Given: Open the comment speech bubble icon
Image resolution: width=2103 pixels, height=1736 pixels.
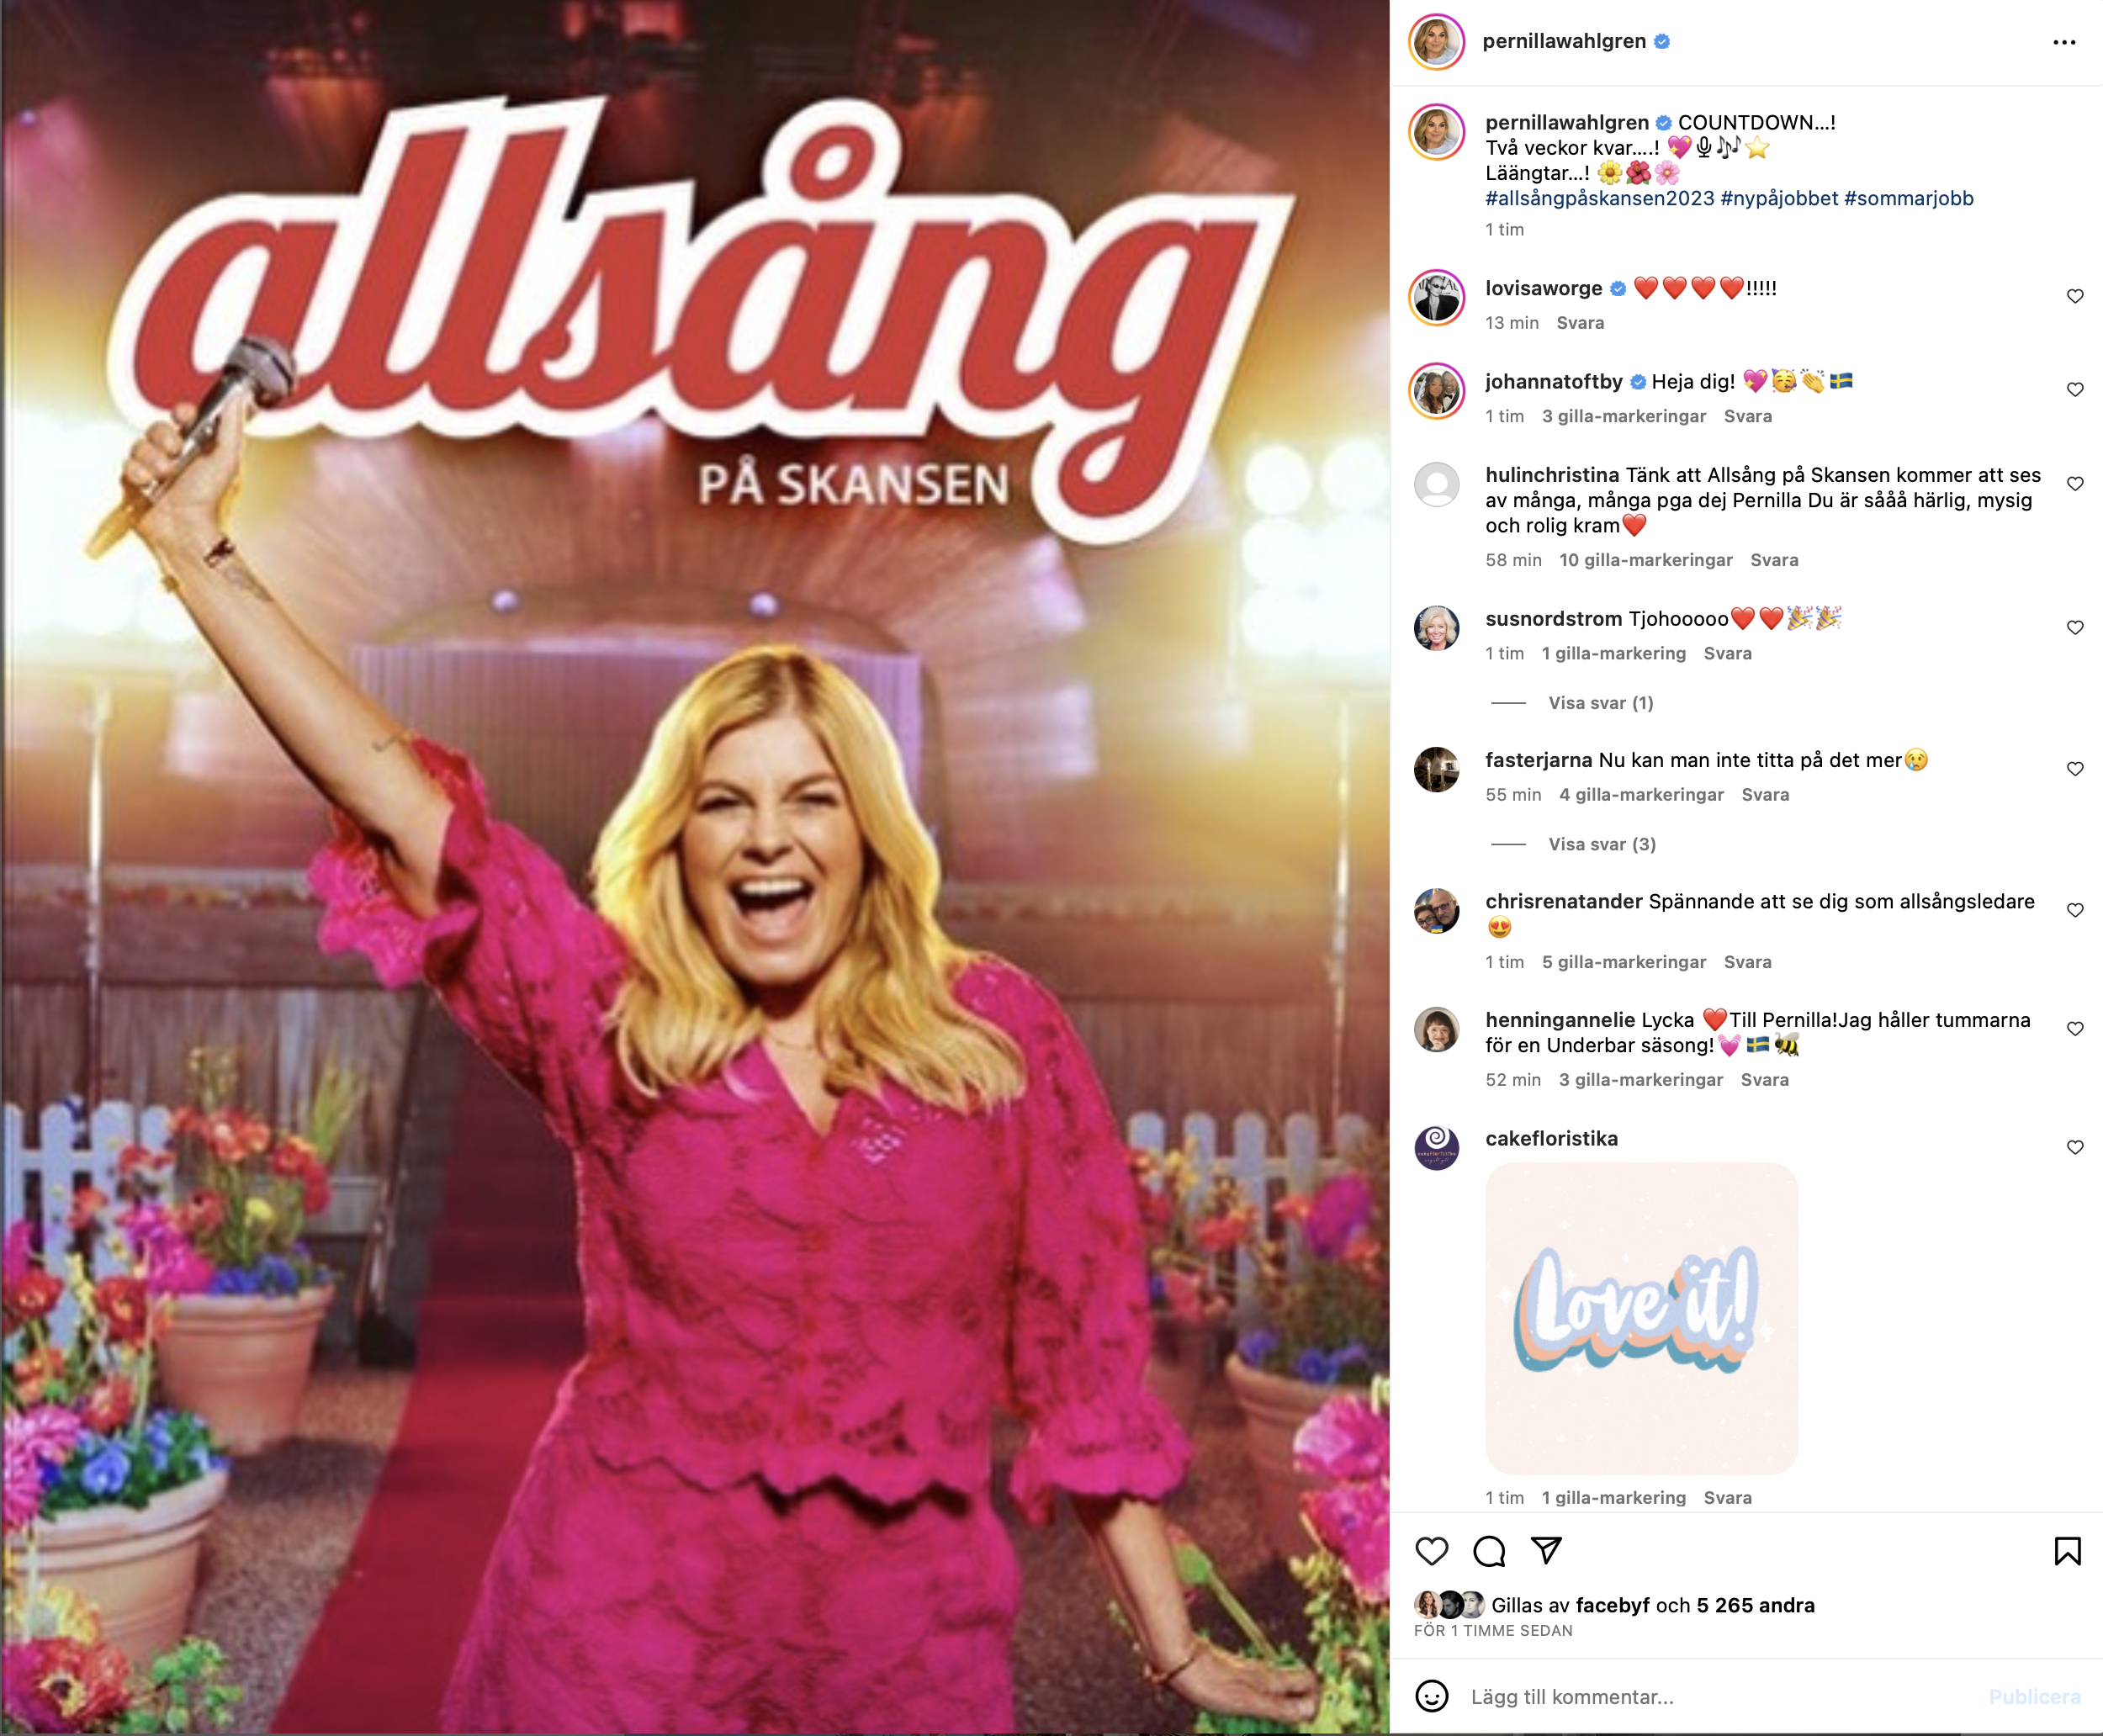Looking at the screenshot, I should click(x=1489, y=1551).
